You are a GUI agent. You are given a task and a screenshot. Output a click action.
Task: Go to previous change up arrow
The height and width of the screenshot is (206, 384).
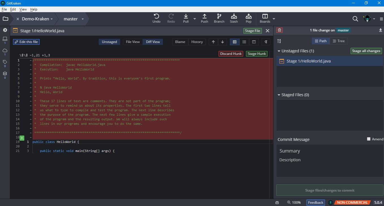[213, 42]
